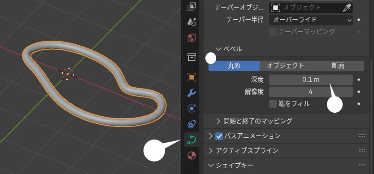374x174 pixels.
Task: Open the Scene properties tab
Action: coord(191,22)
